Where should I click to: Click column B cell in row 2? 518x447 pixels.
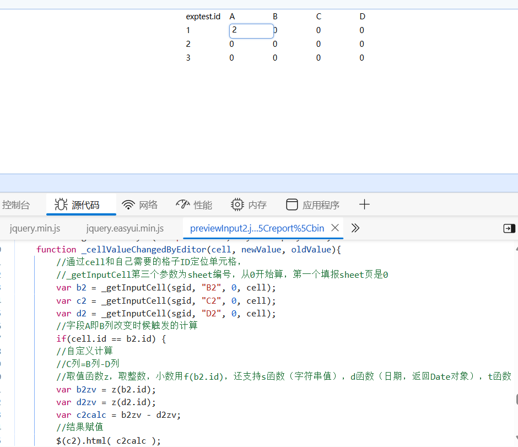click(x=275, y=44)
